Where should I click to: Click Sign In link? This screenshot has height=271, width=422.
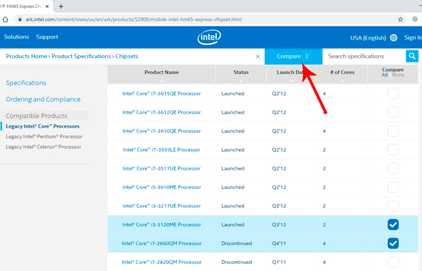(413, 38)
